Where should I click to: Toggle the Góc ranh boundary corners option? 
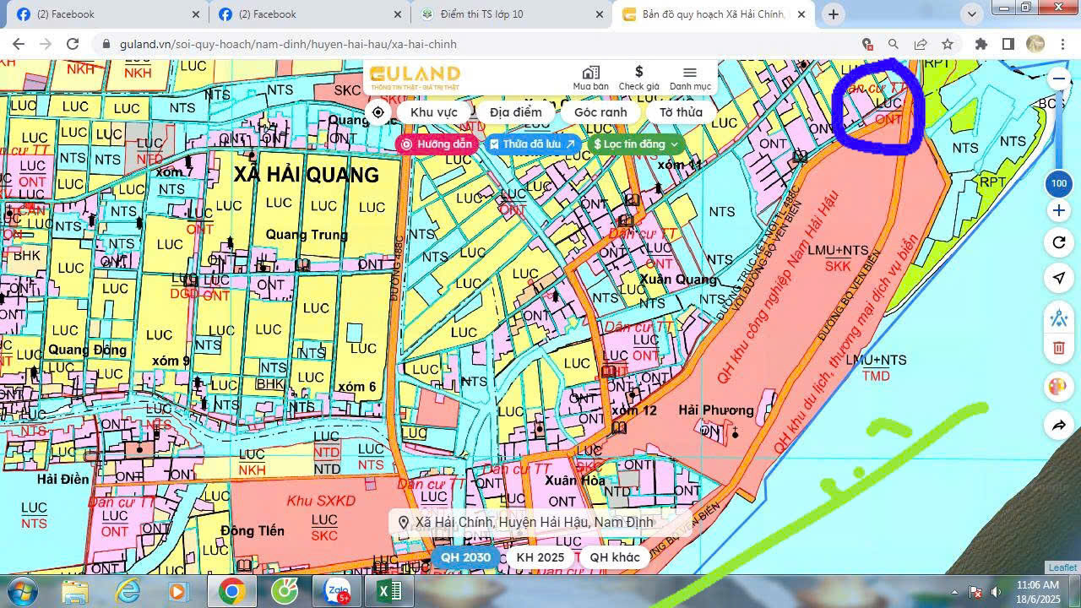click(x=600, y=112)
